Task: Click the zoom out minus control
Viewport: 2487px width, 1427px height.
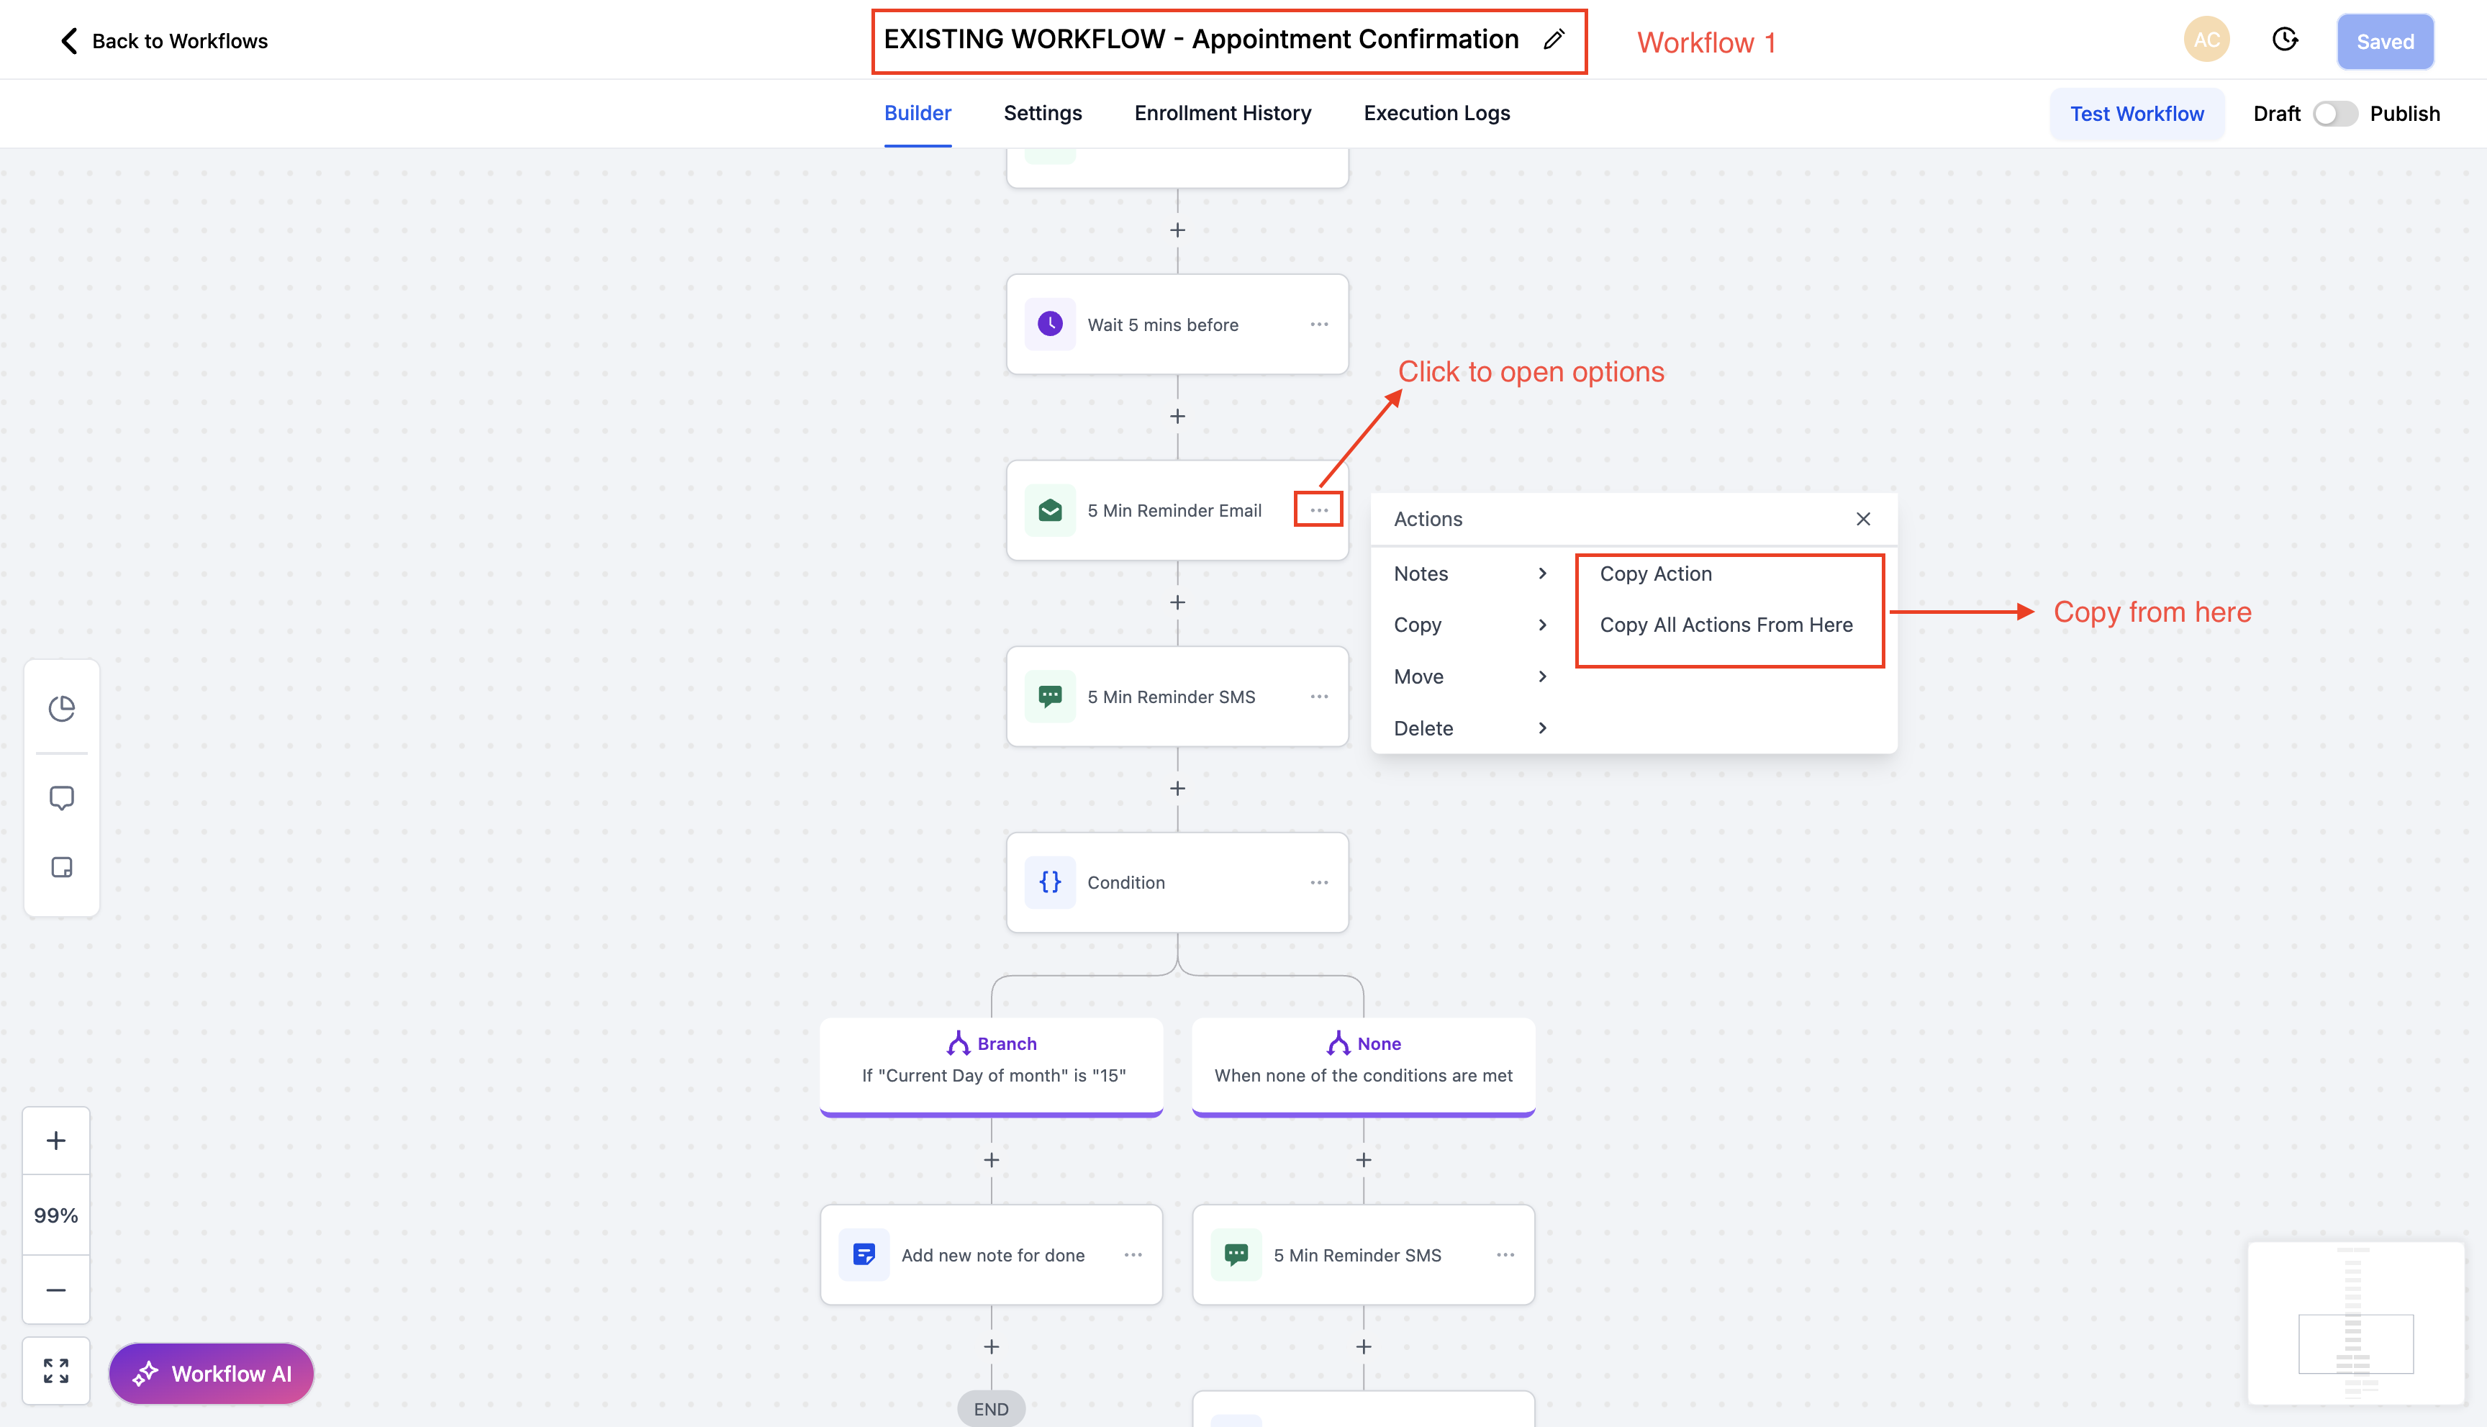Action: tap(56, 1290)
